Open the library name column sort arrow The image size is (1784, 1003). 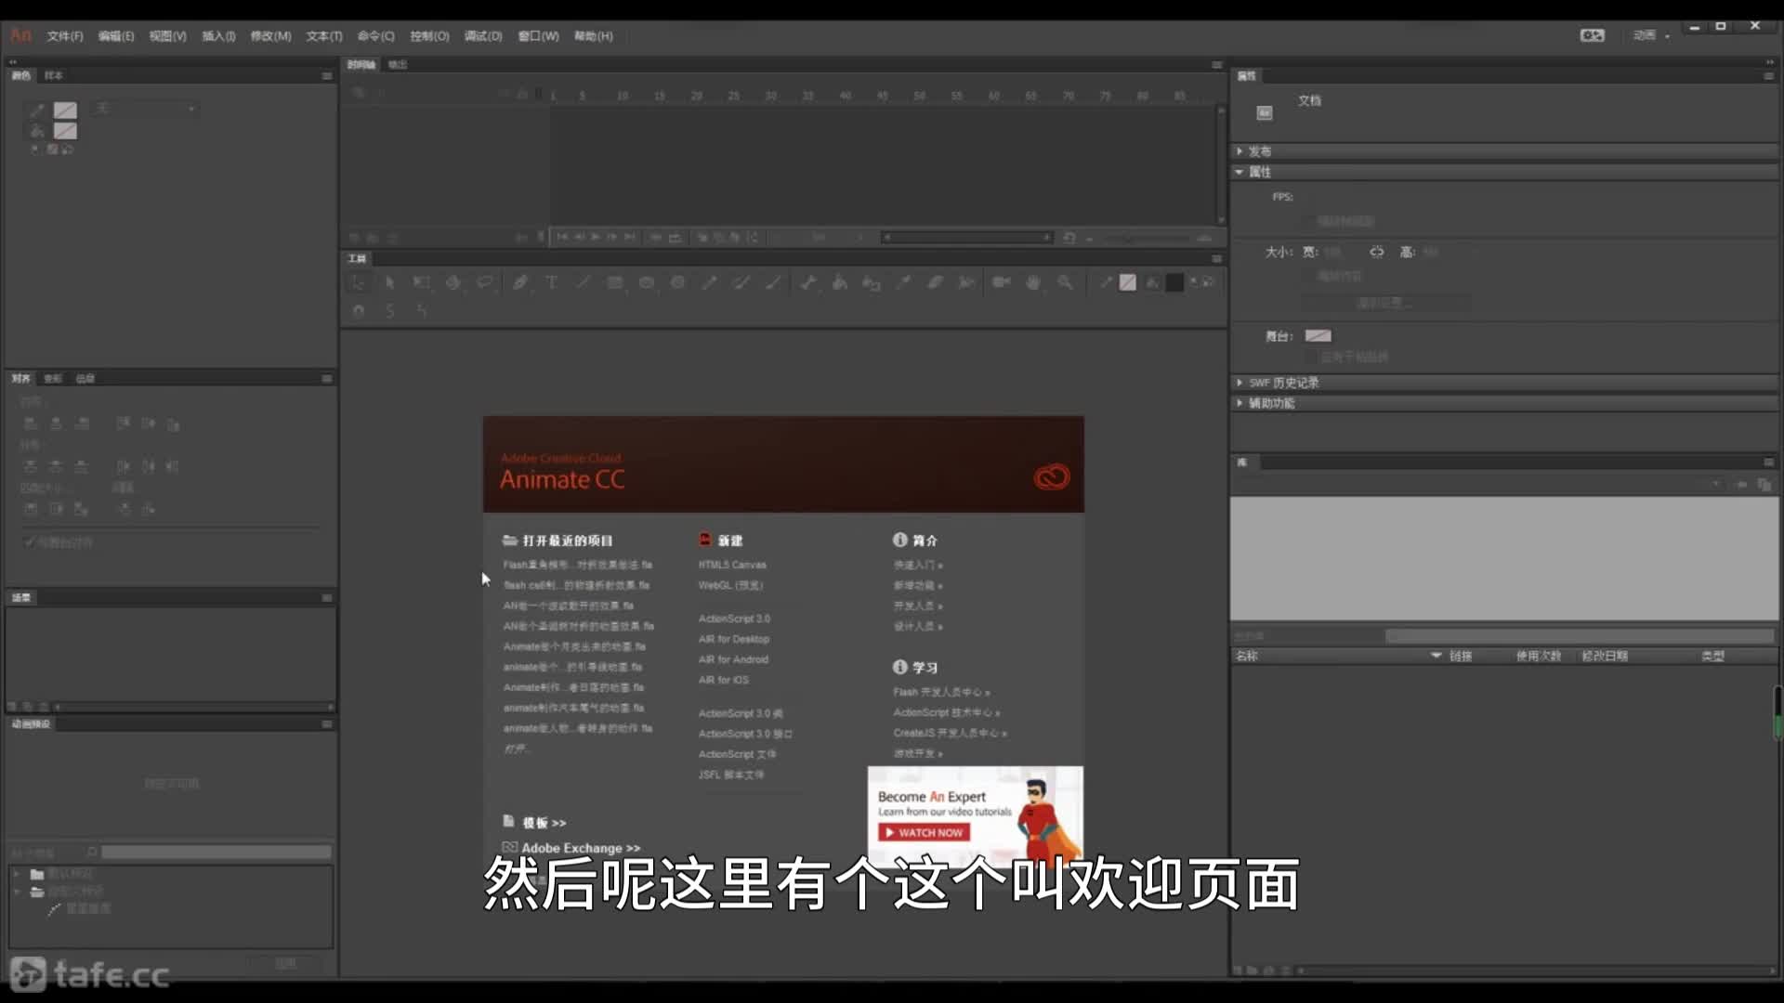(1436, 656)
